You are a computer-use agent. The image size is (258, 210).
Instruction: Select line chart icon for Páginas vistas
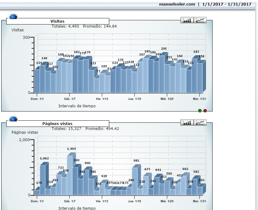tap(200, 123)
